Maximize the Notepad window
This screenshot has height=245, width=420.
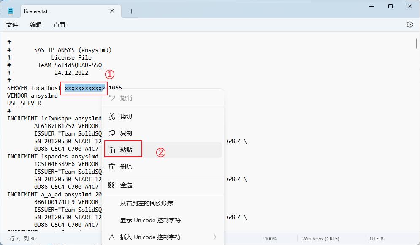(x=390, y=6)
